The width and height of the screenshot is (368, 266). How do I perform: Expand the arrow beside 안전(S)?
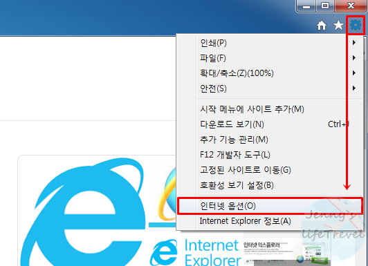354,88
